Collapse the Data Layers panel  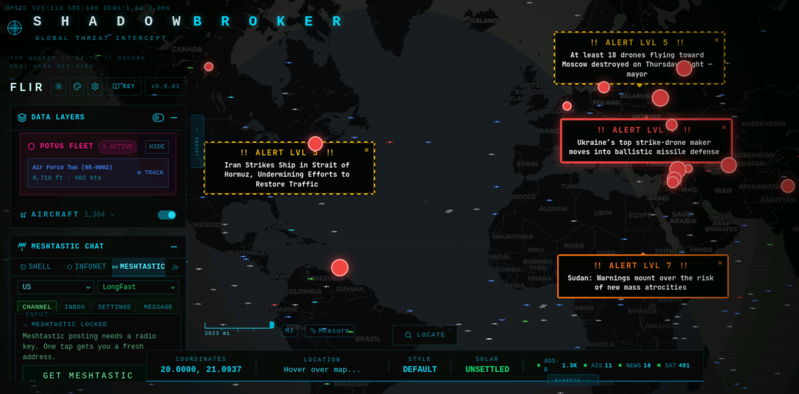(174, 117)
